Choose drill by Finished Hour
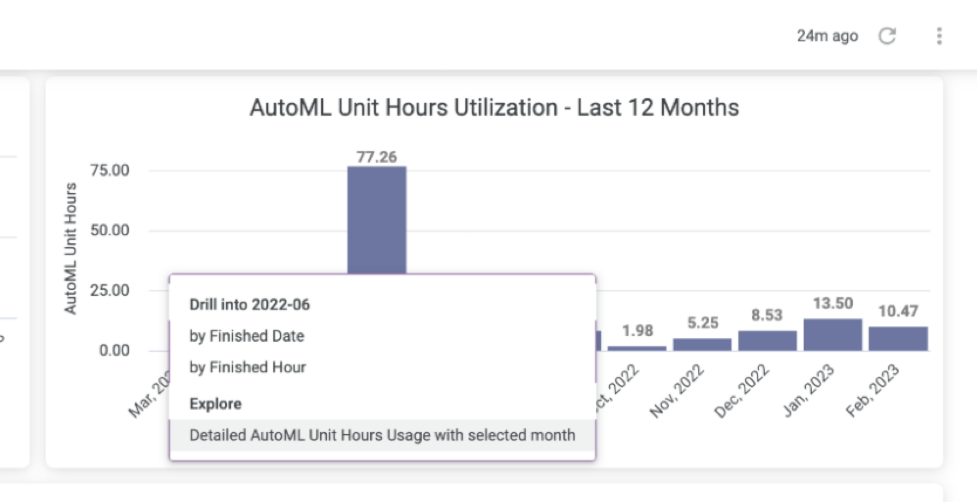The image size is (977, 502). pos(247,367)
